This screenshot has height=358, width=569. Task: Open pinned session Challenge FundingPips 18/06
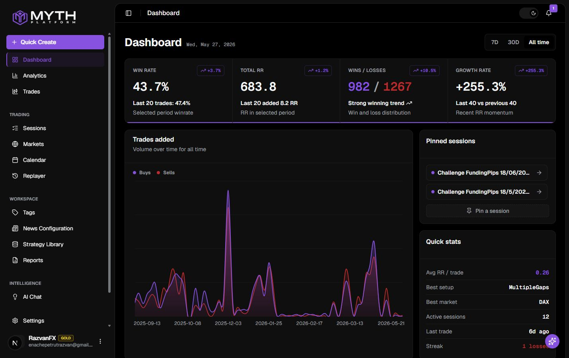[487, 173]
